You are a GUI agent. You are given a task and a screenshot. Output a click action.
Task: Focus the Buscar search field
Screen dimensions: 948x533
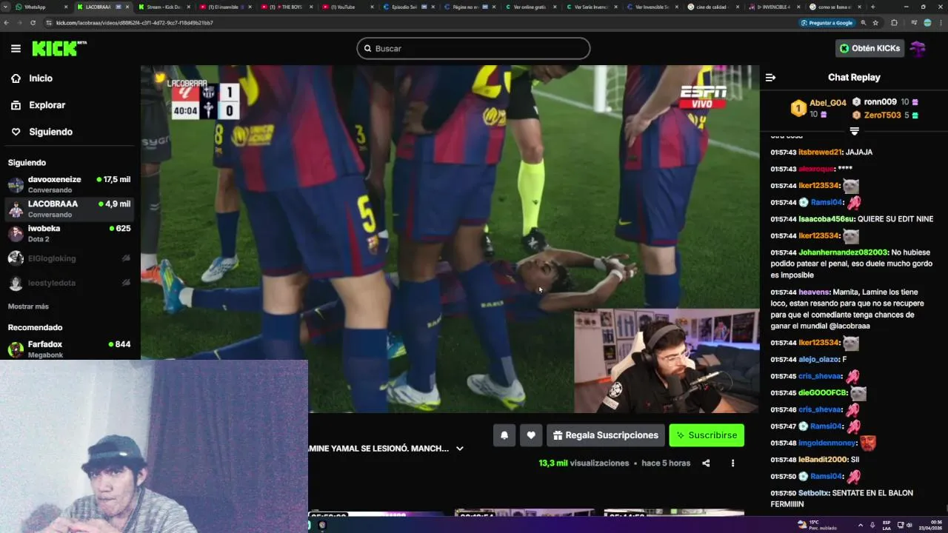[x=473, y=48]
